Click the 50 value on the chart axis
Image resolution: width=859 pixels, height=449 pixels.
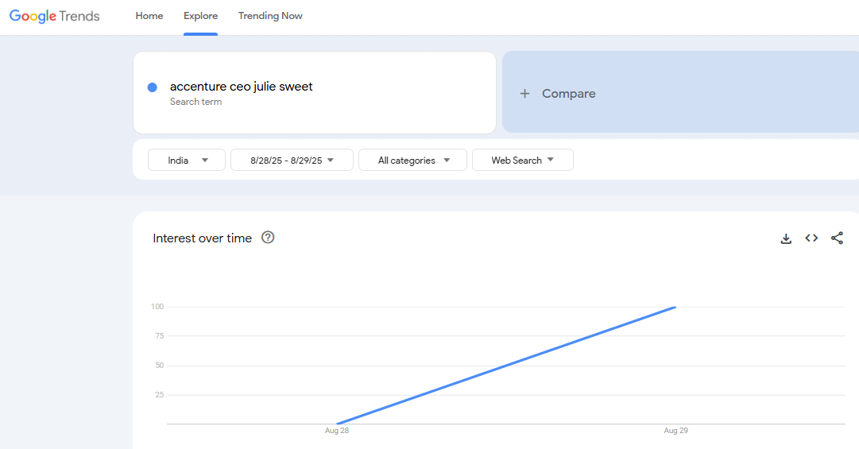click(160, 366)
